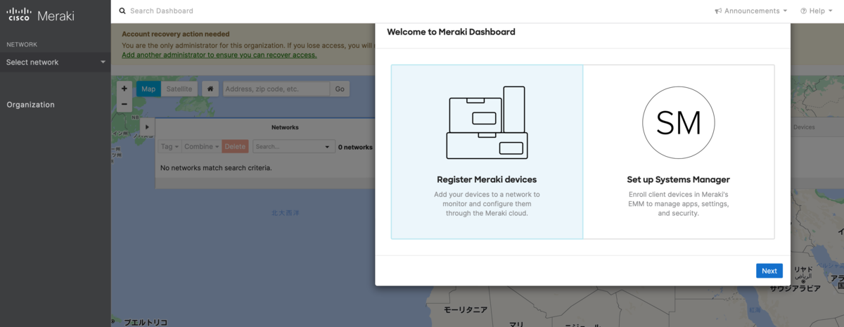Select the Register Meraki devices card
The image size is (844, 327).
[x=487, y=152]
